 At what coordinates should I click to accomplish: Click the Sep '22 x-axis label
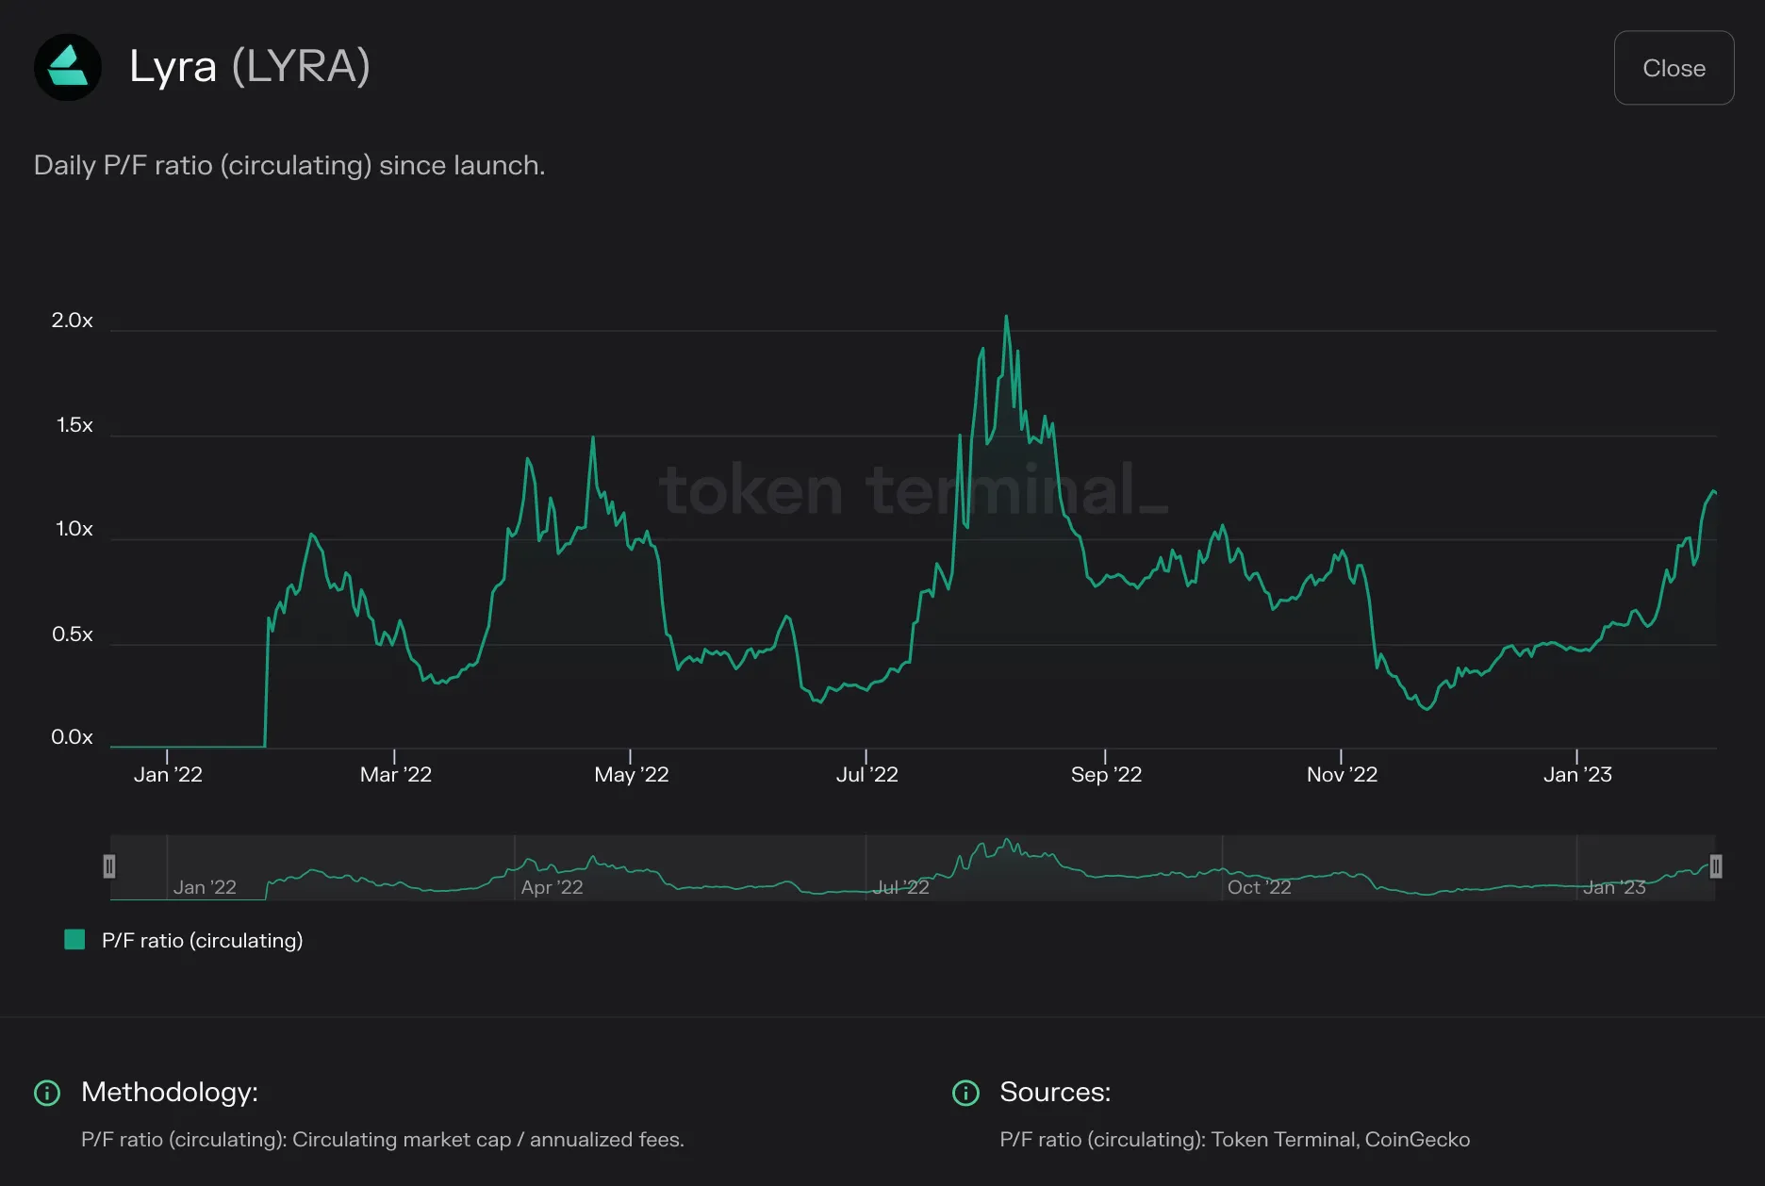[1106, 775]
